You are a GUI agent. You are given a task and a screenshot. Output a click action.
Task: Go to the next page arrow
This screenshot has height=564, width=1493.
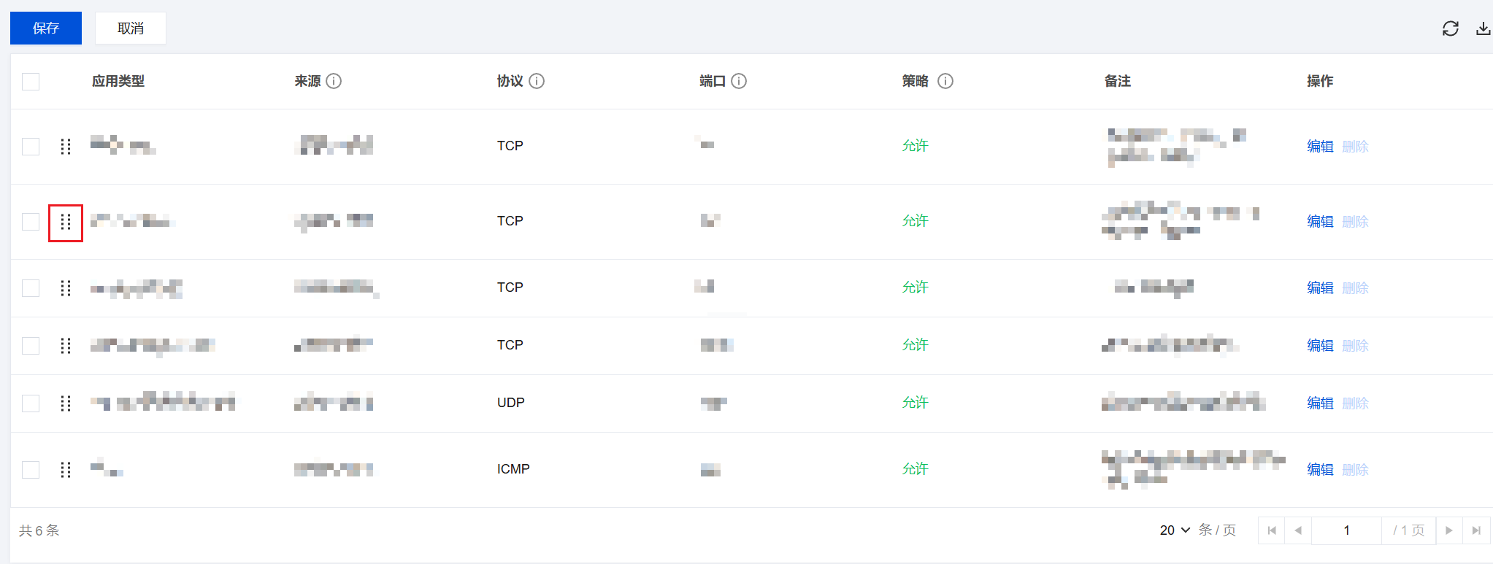1448,530
